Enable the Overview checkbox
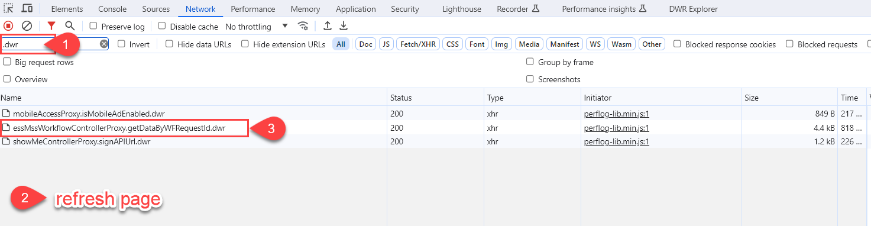The height and width of the screenshot is (226, 871). [7, 79]
